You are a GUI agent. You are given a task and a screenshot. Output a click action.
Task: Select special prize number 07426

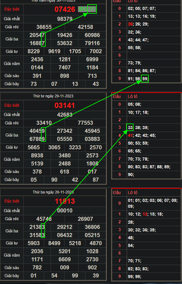tap(65, 9)
